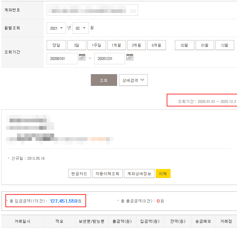The width and height of the screenshot is (237, 228).
Task: Select the 3일 period button
Action: click(x=77, y=45)
